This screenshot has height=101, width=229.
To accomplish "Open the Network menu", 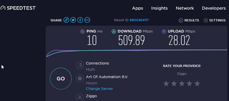I will click(x=185, y=8).
